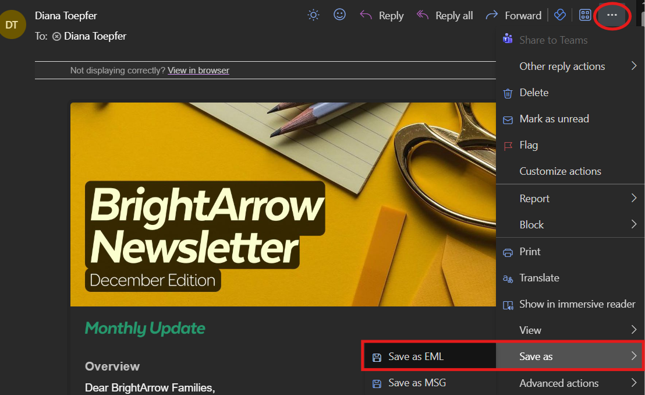Click the immersive reader book icon
Viewport: 645px width, 395px height.
[508, 305]
